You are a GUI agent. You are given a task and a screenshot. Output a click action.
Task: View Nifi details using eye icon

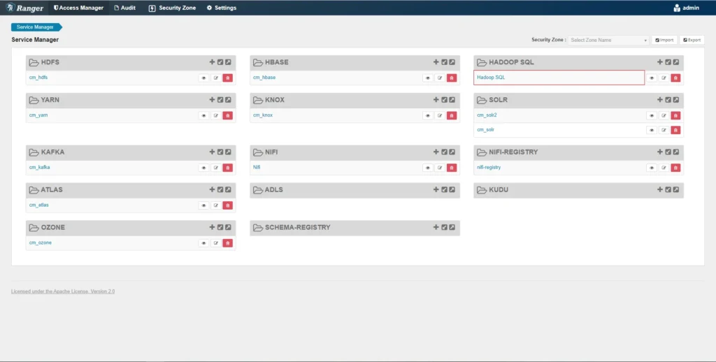(x=428, y=168)
